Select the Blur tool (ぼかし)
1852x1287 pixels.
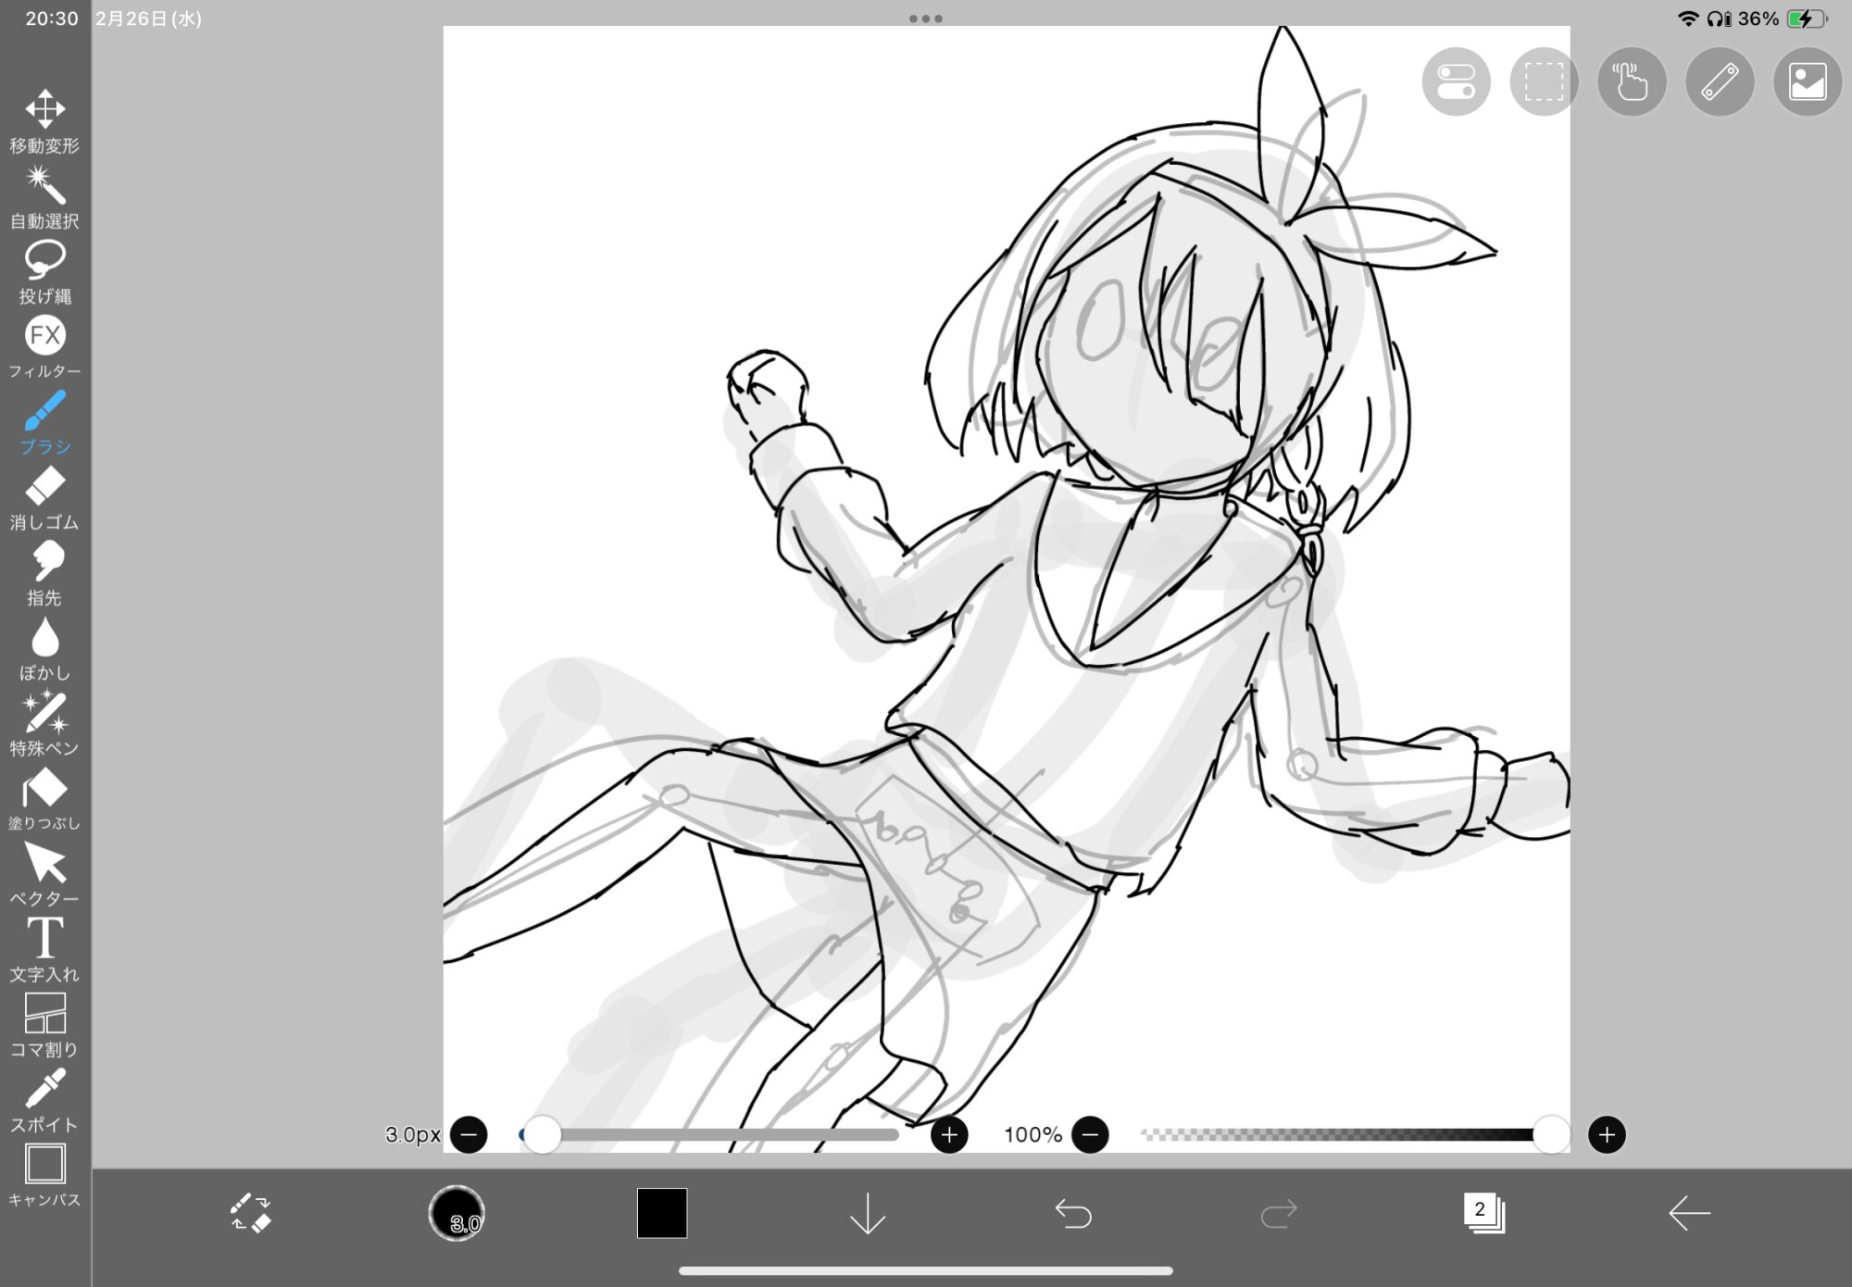coord(44,649)
